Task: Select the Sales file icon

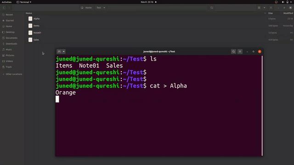Action: pyautogui.click(x=30, y=40)
